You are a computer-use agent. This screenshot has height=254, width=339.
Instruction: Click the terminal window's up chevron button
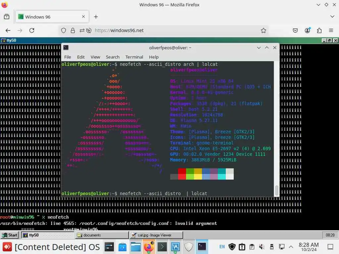tap(267, 48)
